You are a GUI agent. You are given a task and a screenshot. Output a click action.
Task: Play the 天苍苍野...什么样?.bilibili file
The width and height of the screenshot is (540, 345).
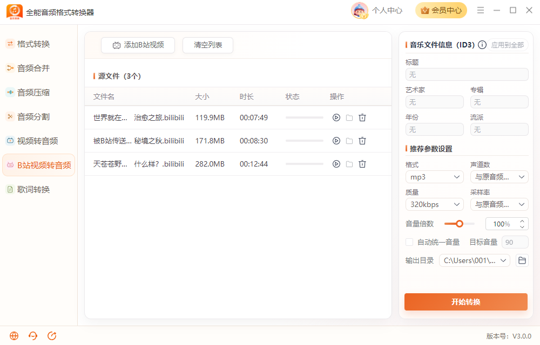336,164
